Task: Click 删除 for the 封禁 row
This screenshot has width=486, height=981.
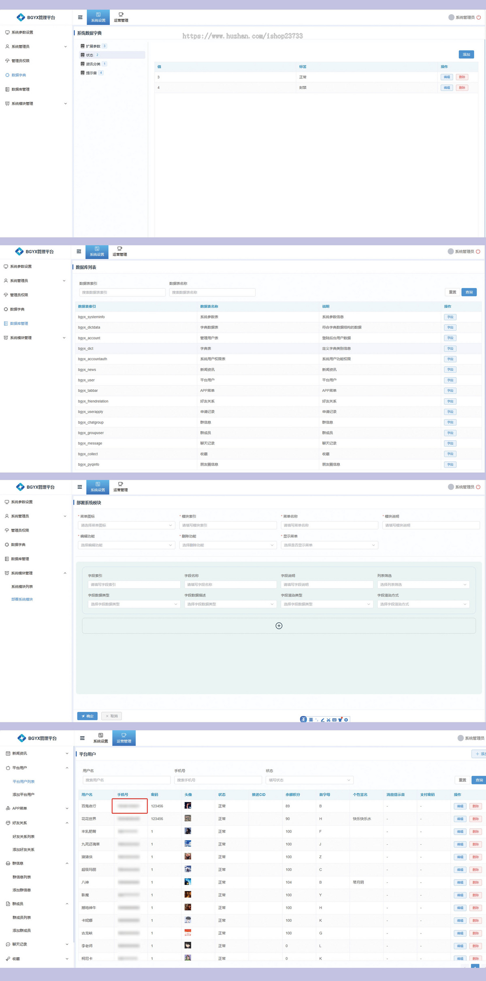Action: pyautogui.click(x=462, y=88)
